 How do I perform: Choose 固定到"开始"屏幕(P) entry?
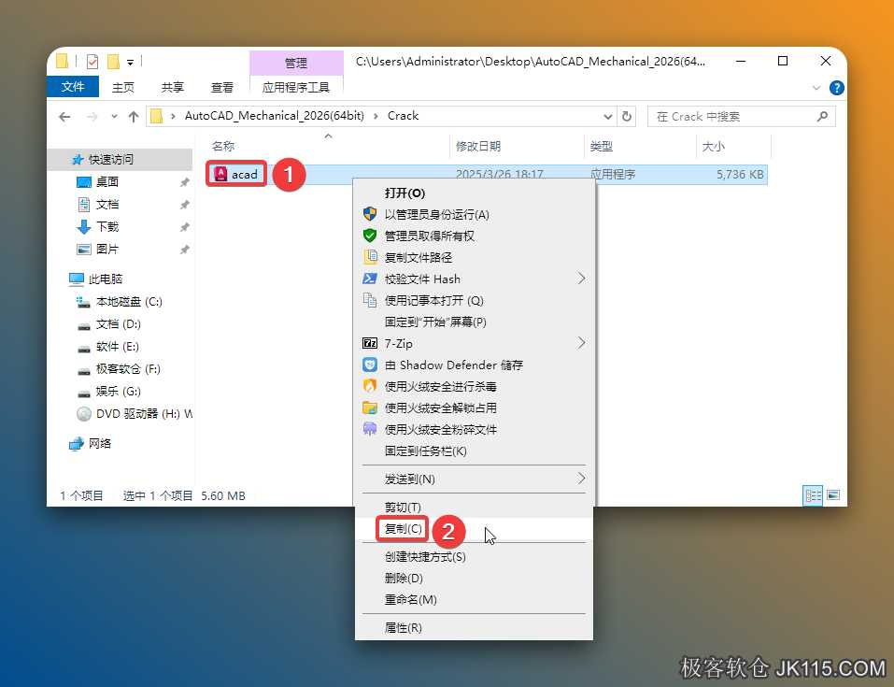click(x=474, y=322)
